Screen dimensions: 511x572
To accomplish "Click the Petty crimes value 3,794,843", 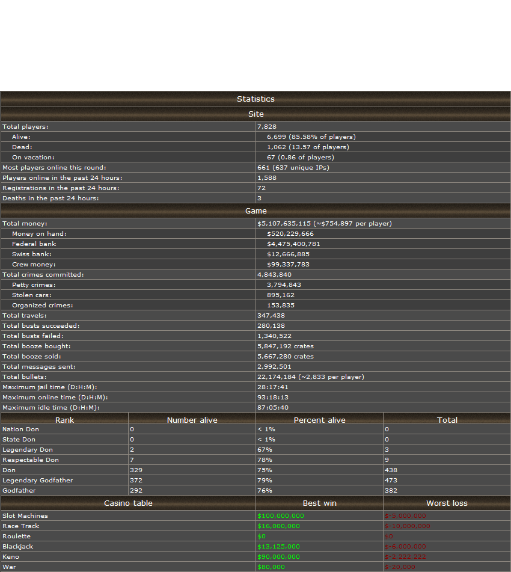I will pos(284,284).
